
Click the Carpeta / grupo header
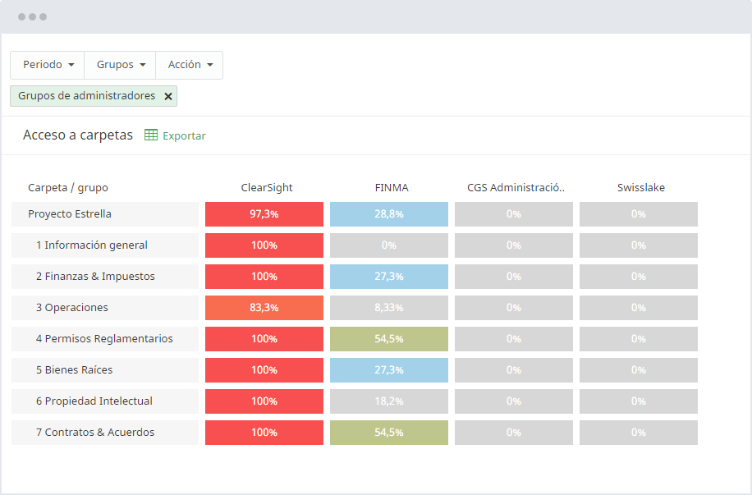[x=68, y=187]
